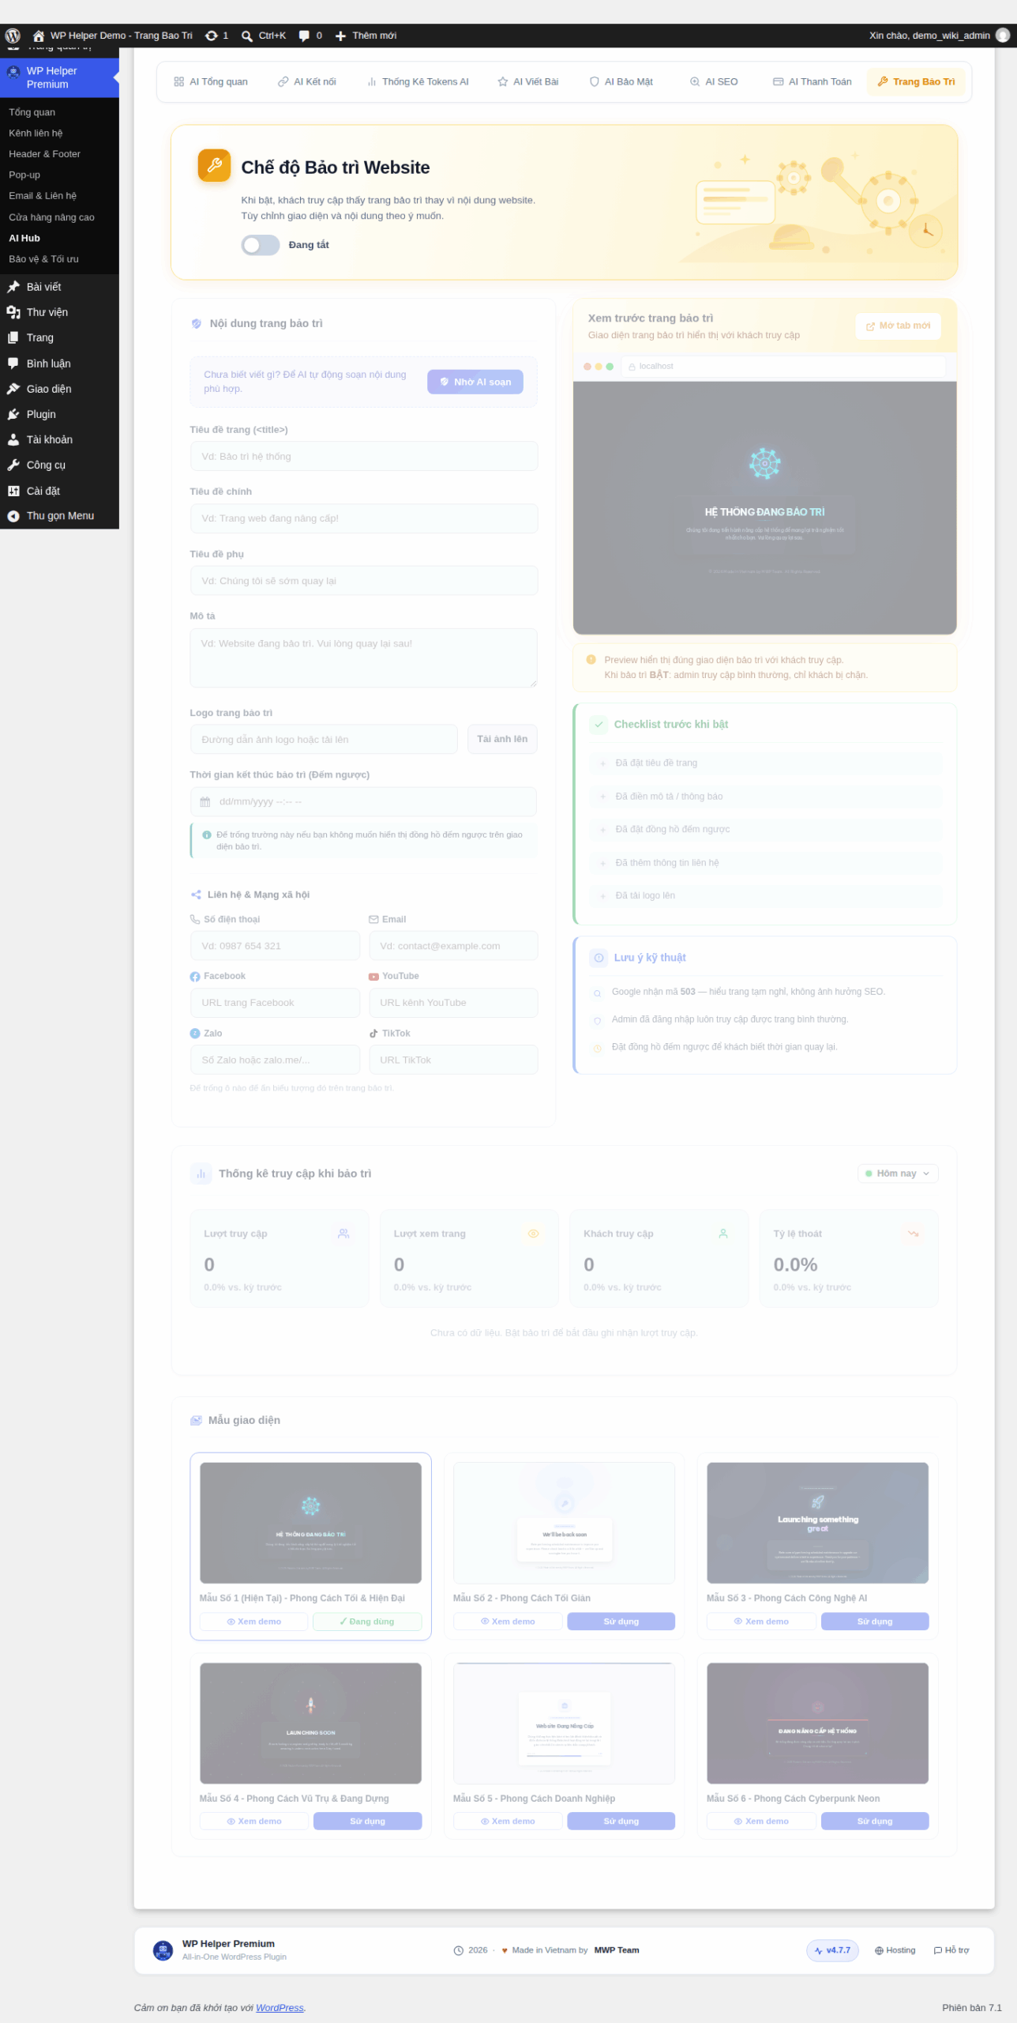Switch to AI Tổng quan tab
The height and width of the screenshot is (2023, 1017).
(211, 81)
